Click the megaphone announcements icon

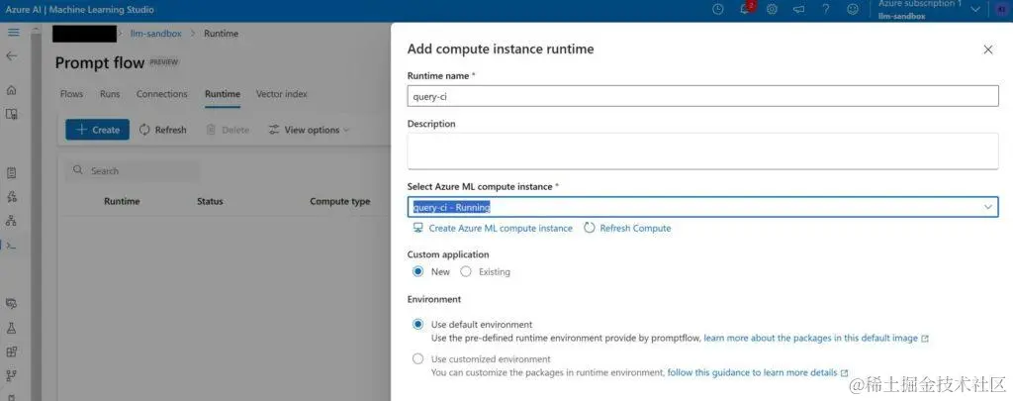[798, 10]
